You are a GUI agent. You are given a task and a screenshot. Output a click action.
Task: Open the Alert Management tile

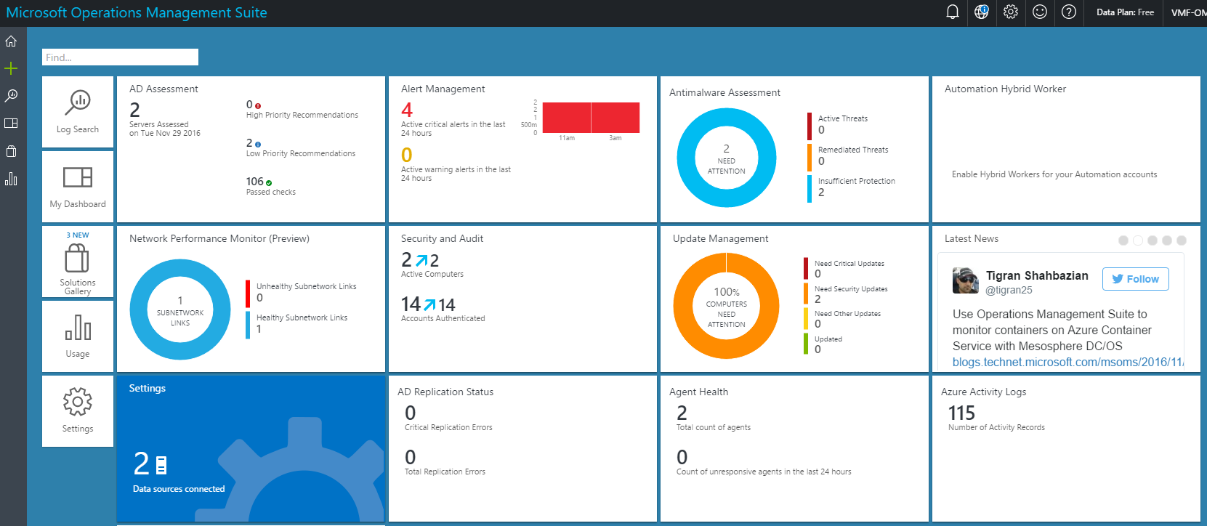click(522, 149)
